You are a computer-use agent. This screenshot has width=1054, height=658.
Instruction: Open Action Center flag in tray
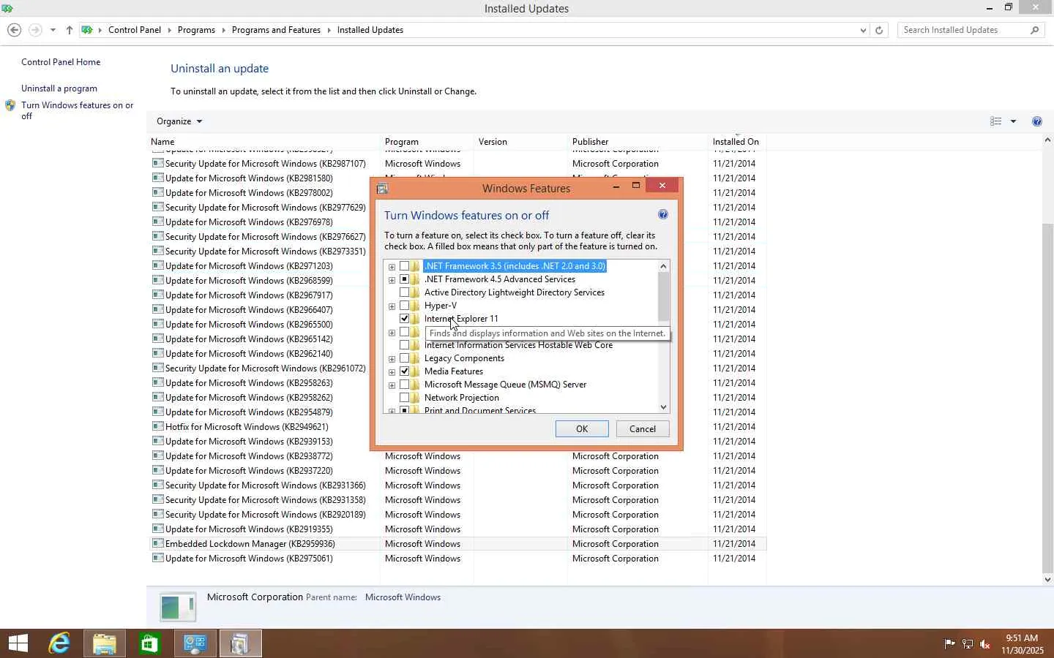coord(949,644)
